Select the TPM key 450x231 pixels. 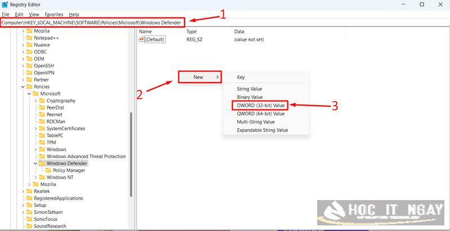[x=51, y=142]
